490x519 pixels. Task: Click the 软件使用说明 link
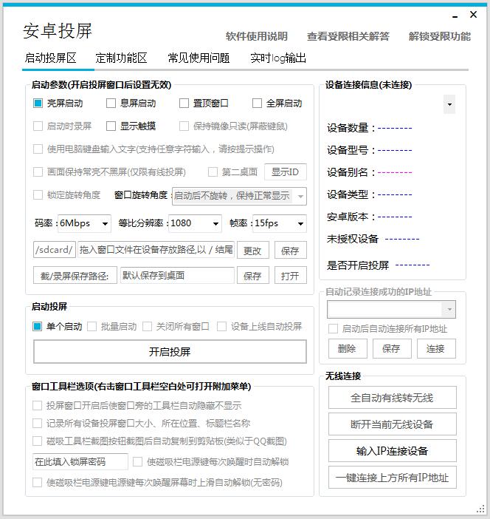tap(256, 36)
